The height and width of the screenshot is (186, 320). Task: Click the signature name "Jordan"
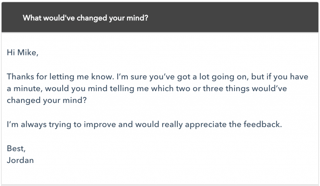click(20, 160)
